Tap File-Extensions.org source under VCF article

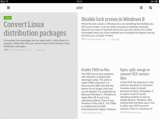click(x=131, y=112)
